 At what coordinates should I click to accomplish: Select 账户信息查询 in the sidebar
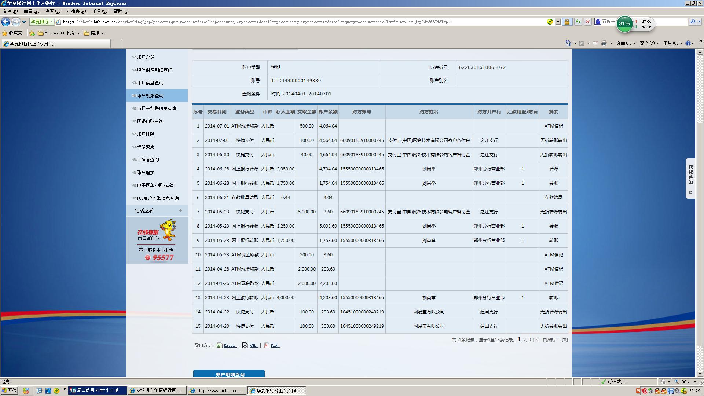[150, 83]
